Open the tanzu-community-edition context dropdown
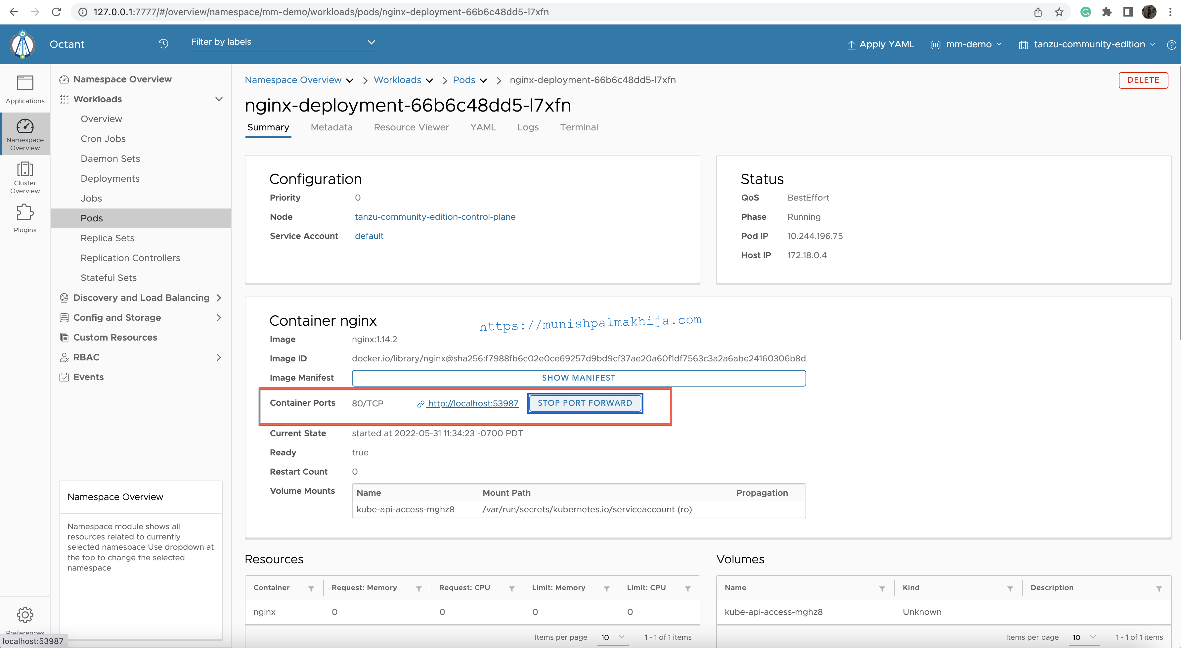The height and width of the screenshot is (648, 1181). tap(1087, 44)
